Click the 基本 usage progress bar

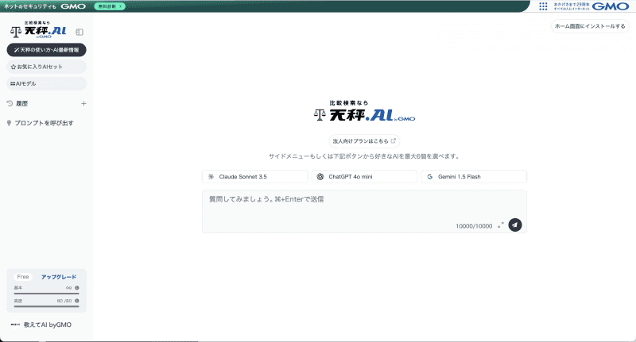47,293
